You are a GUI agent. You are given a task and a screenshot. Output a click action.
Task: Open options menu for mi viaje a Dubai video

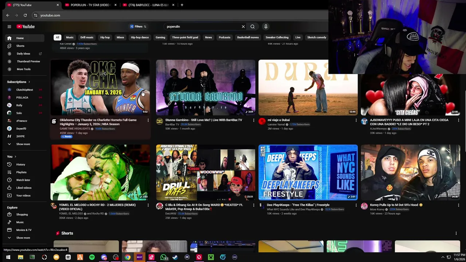[x=356, y=120]
